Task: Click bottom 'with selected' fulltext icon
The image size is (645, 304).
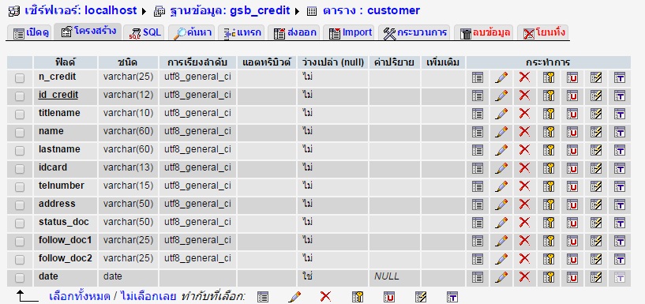Action: pos(452,297)
